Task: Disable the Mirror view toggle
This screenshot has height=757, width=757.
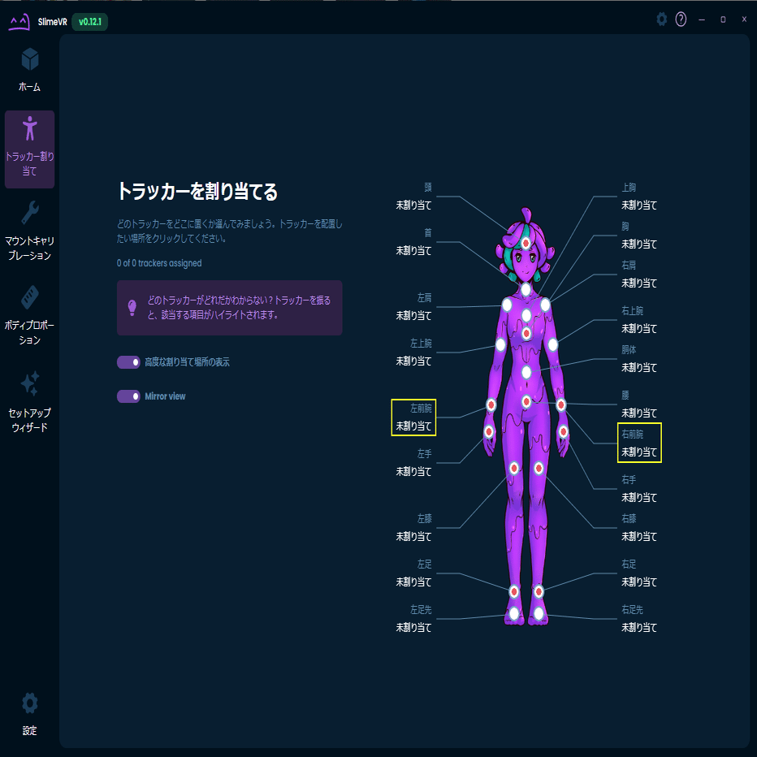Action: (x=128, y=396)
